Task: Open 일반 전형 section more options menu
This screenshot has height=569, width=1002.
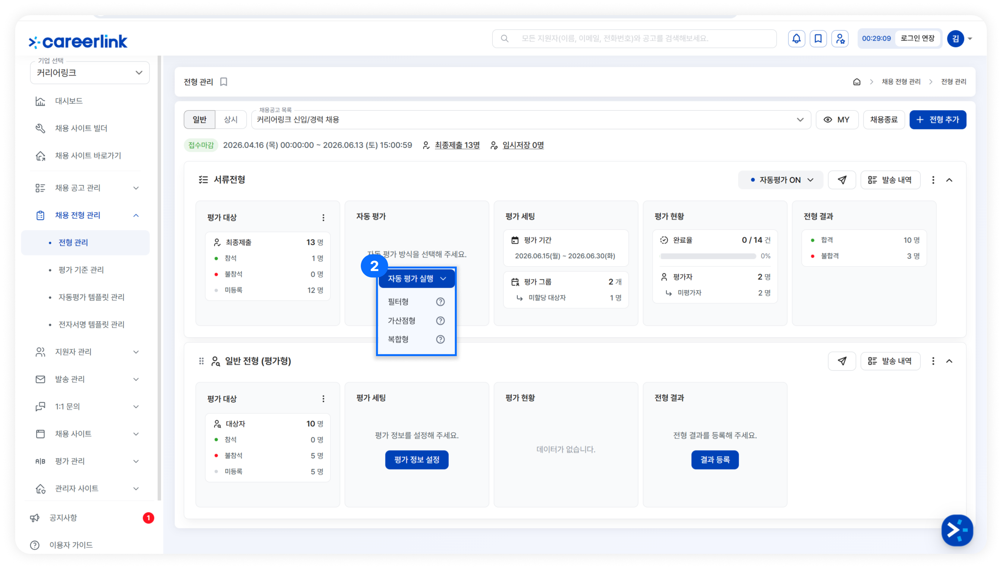Action: click(x=933, y=361)
